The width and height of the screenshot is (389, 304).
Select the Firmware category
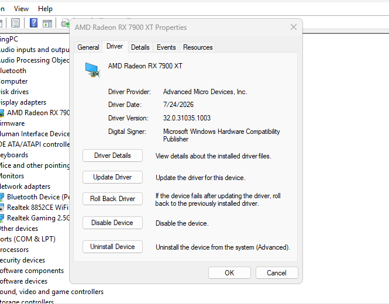tap(12, 123)
